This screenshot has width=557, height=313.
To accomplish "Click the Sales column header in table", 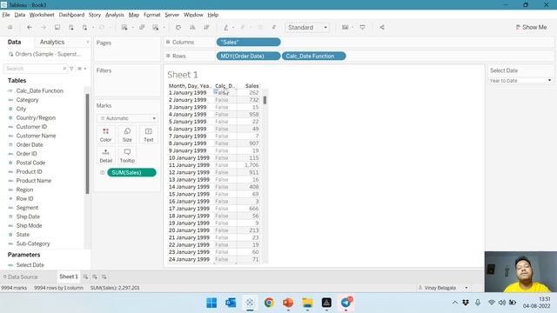I will (x=252, y=86).
